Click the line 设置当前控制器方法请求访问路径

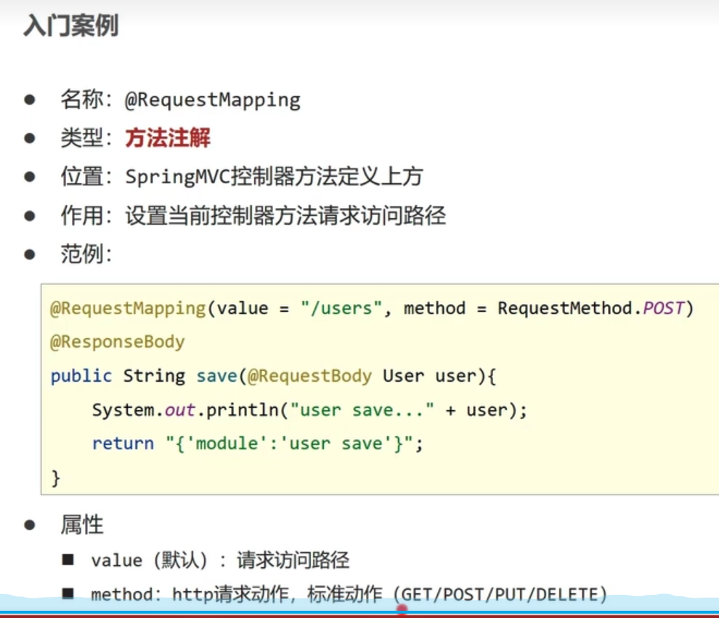285,215
